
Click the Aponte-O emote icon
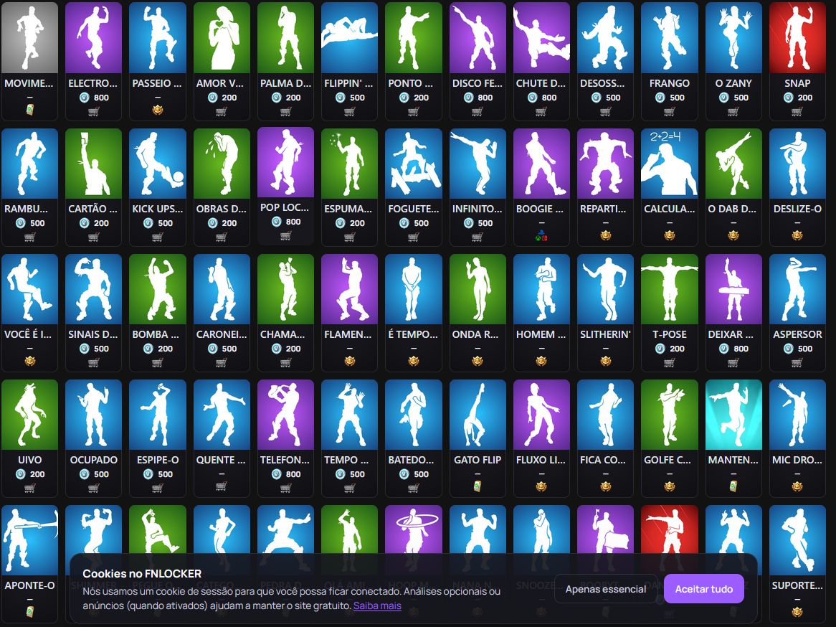pyautogui.click(x=29, y=540)
